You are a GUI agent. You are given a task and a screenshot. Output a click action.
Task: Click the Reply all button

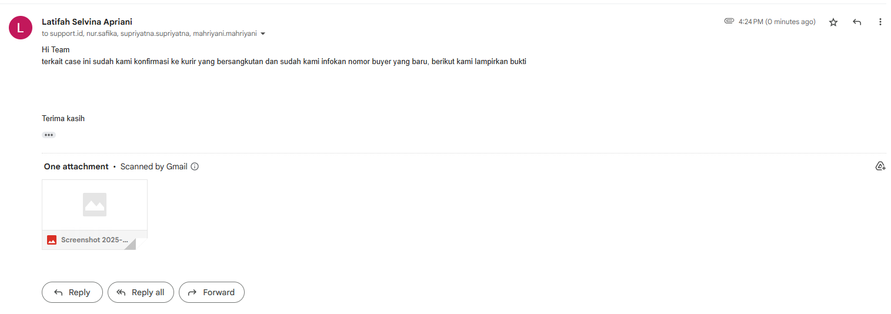pyautogui.click(x=141, y=292)
